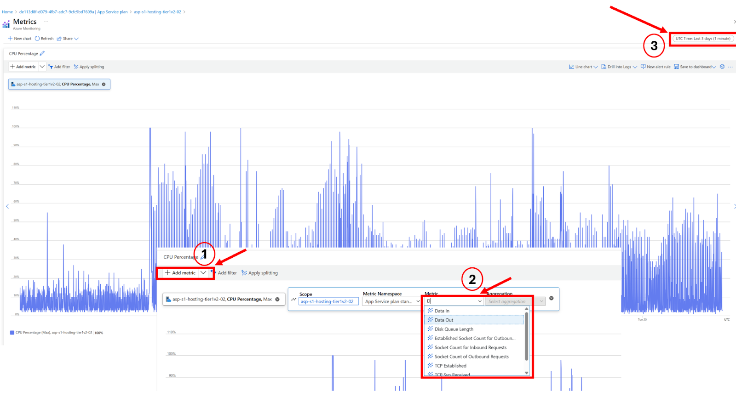Click the Metrics chart icon in the page header
The width and height of the screenshot is (736, 402).
(x=6, y=24)
